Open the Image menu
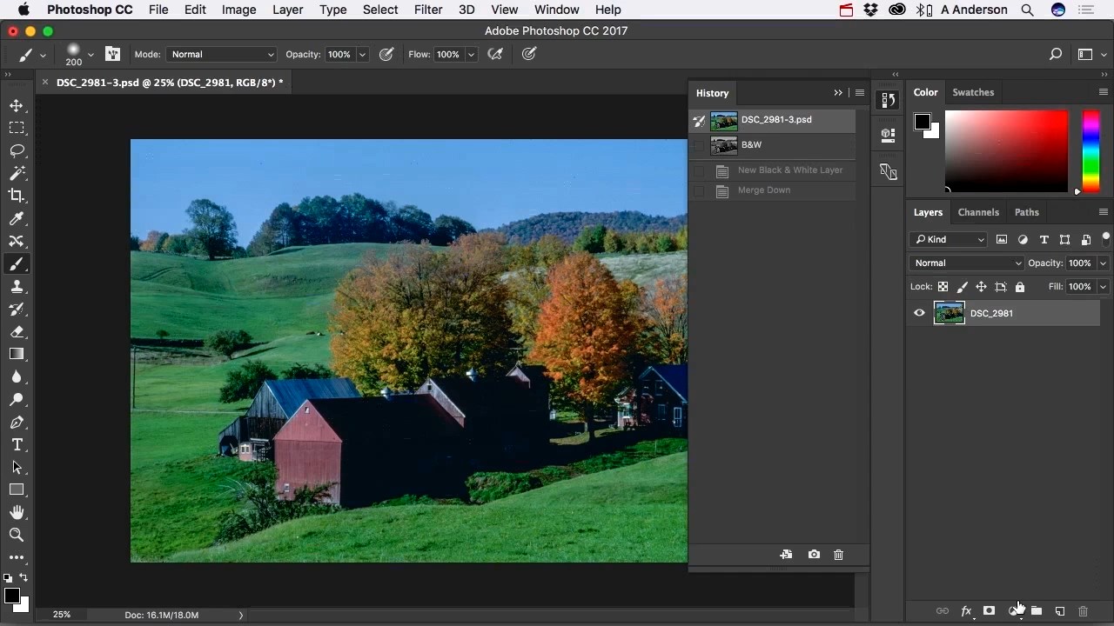Image resolution: width=1114 pixels, height=626 pixels. tap(238, 10)
